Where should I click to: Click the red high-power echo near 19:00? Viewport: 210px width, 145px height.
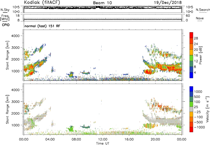[148, 72]
